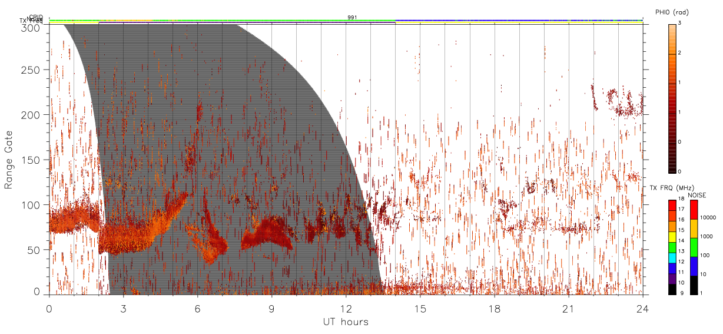
Task: Click the x-axis tick label '18'
Action: [x=494, y=308]
